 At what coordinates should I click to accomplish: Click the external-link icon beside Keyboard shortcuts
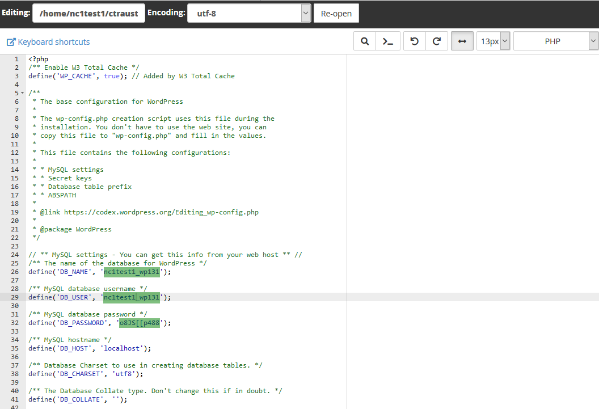point(11,42)
